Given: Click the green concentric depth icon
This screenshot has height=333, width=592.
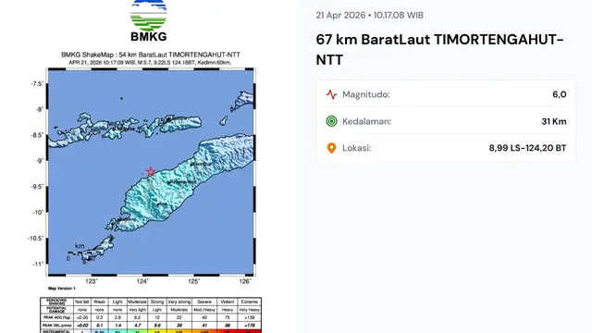Looking at the screenshot, I should [331, 121].
